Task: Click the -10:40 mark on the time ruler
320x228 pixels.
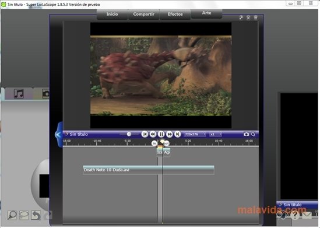Action: (97, 141)
